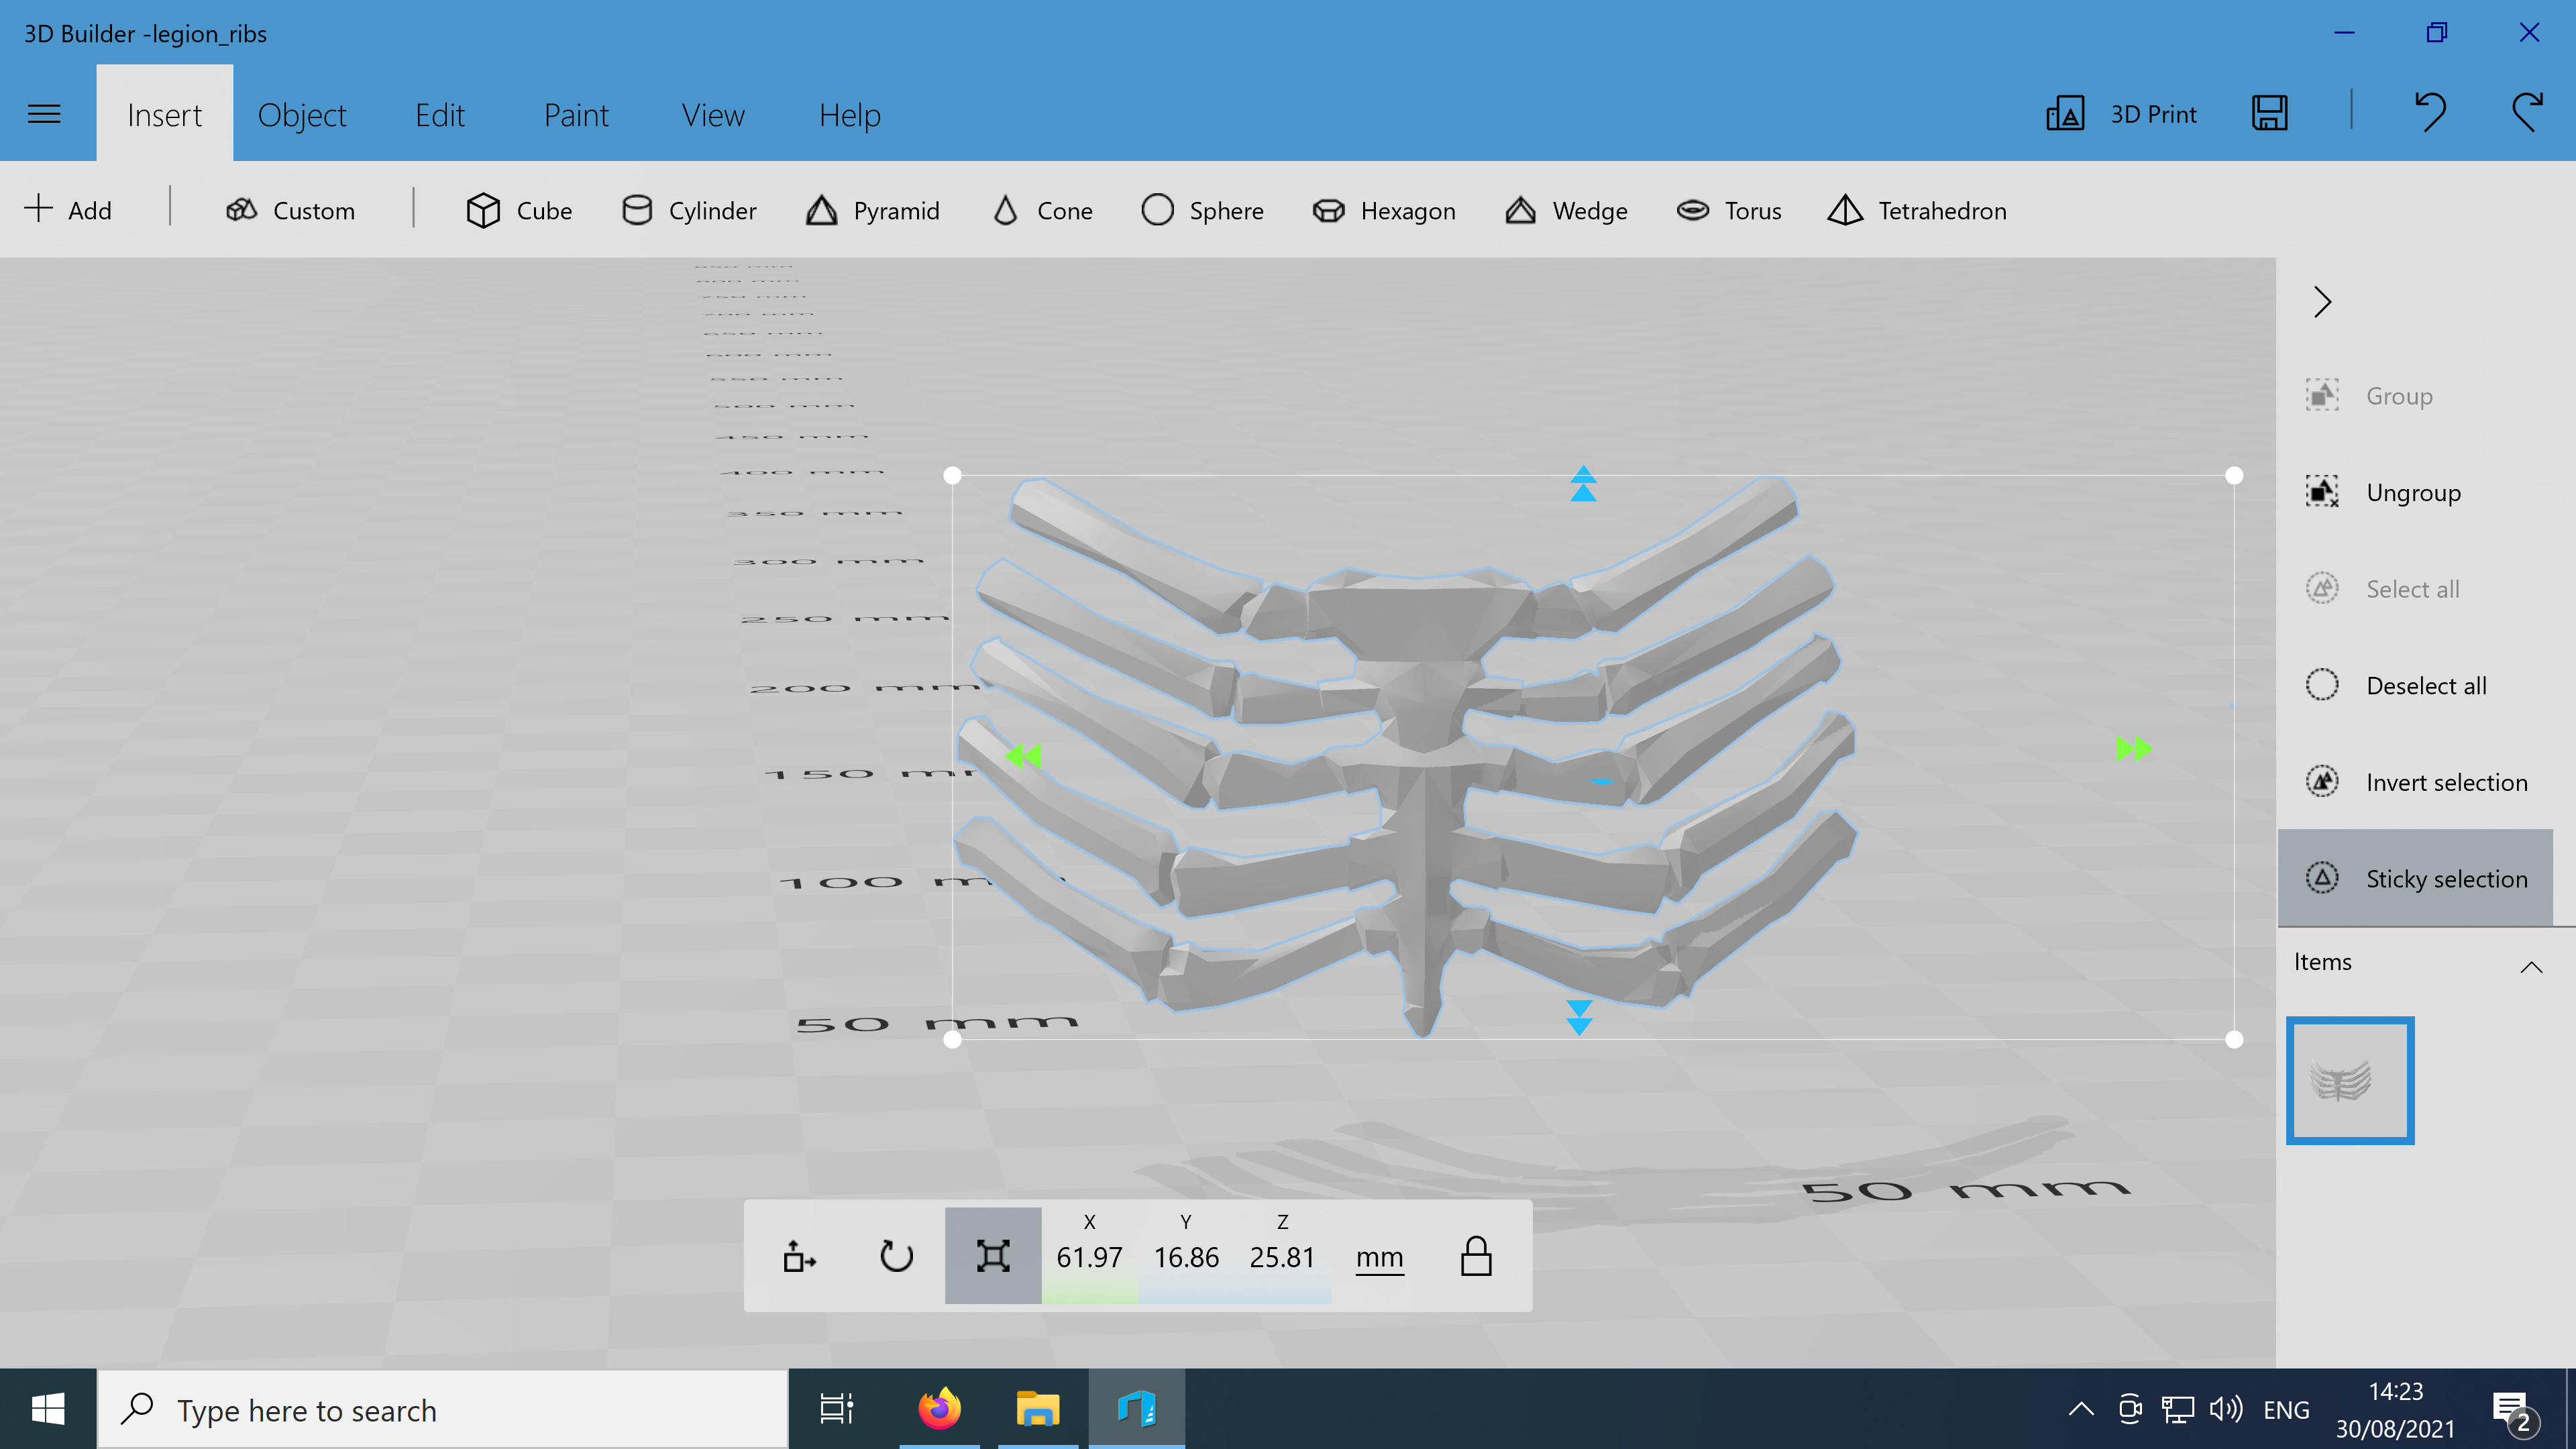This screenshot has width=2576, height=1449.
Task: Save the model with the floppy icon
Action: click(2270, 113)
